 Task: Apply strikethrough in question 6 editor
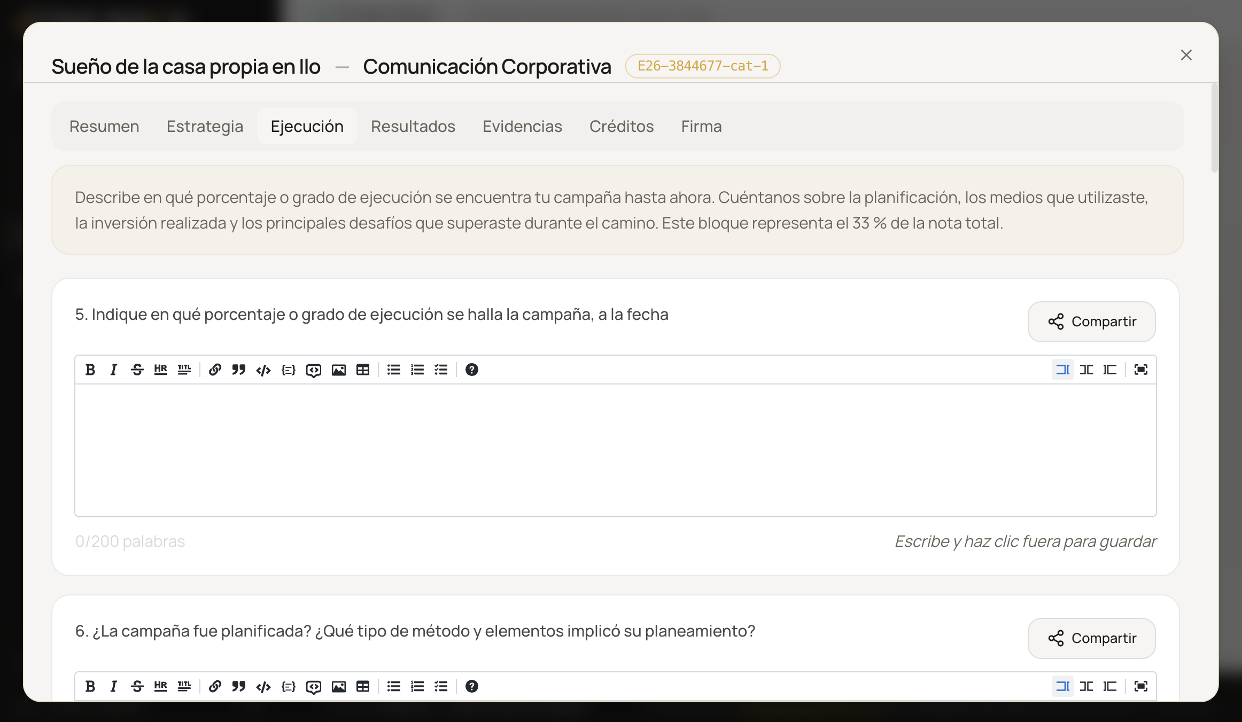tap(137, 686)
